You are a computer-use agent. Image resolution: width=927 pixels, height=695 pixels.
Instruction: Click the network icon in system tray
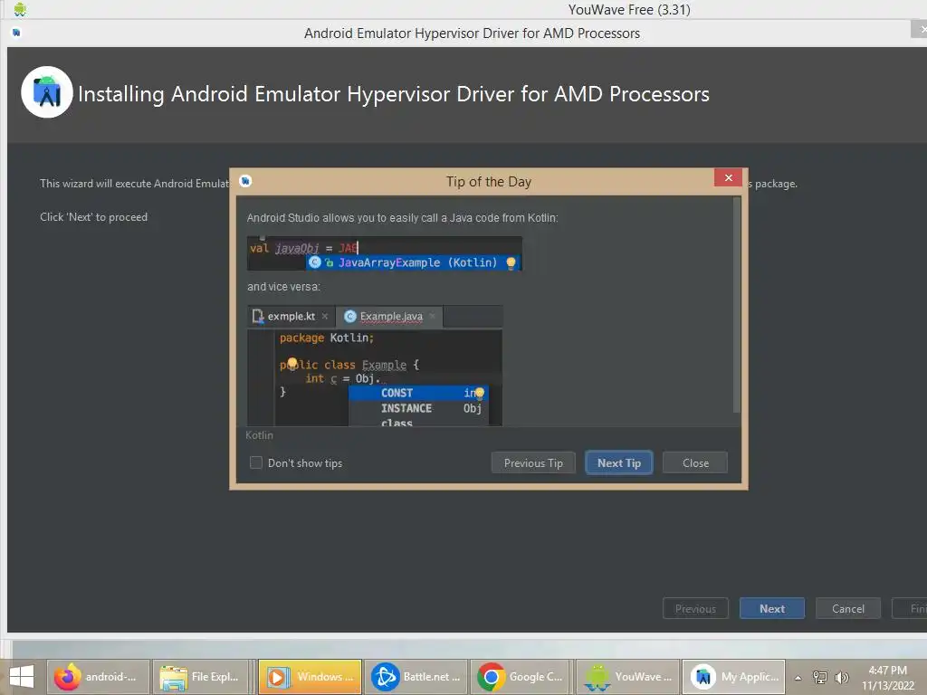pos(820,677)
